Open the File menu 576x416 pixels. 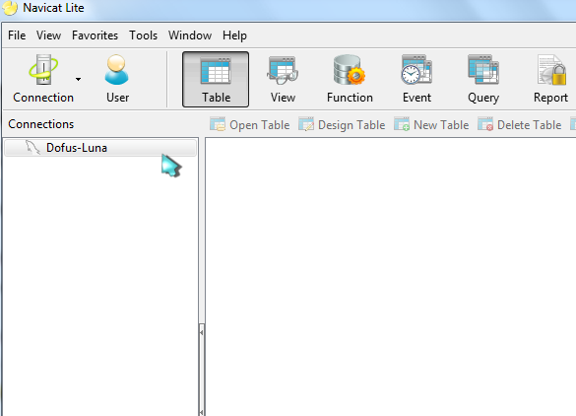coord(17,35)
